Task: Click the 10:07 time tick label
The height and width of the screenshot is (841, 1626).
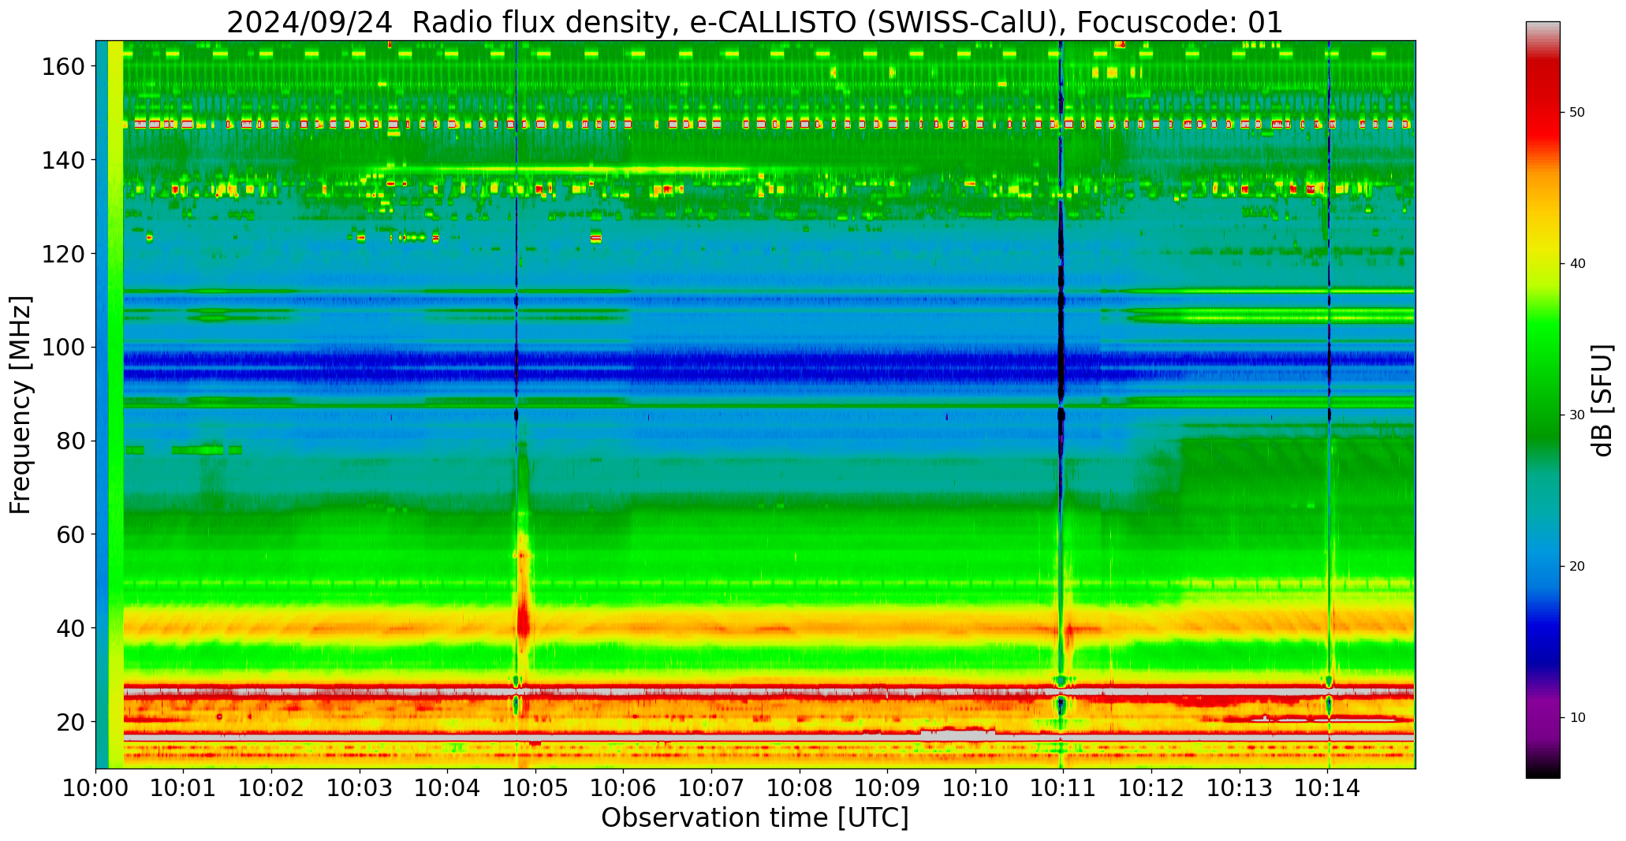Action: pyautogui.click(x=711, y=788)
